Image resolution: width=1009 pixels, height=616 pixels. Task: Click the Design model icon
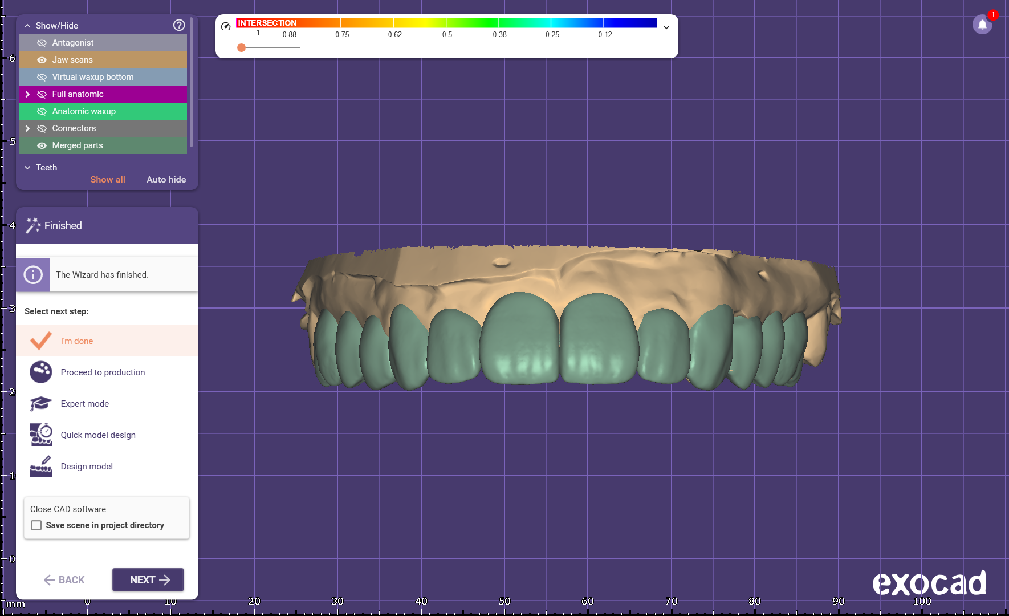click(x=41, y=466)
